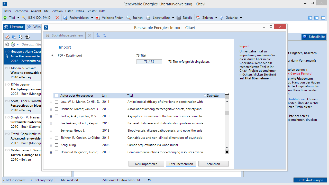Click the green plus Titel icon in main toolbar
Image resolution: width=329 pixels, height=185 pixels.
[5, 18]
